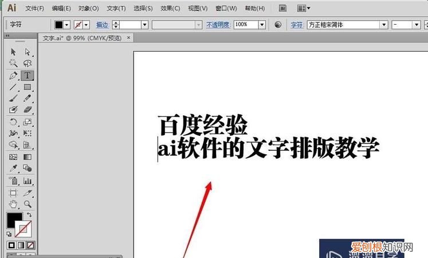Select the Shape Builder tool
This screenshot has width=428, height=258.
pos(13,144)
